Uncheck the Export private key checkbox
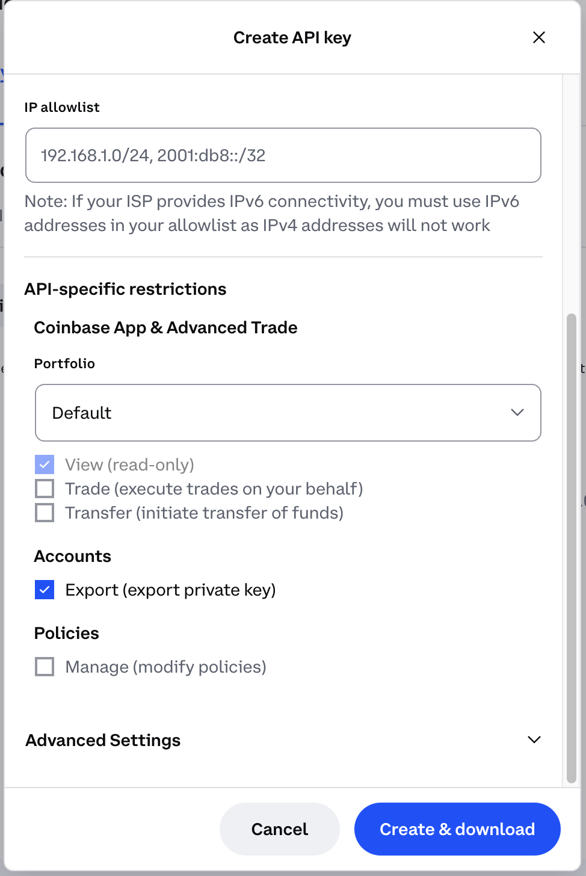Screen dimensions: 586x876 [45, 590]
